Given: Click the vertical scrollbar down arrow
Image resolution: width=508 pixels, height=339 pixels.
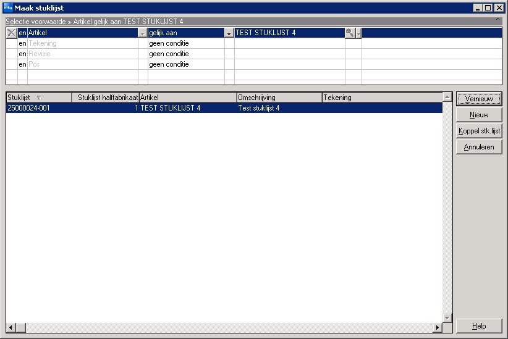Looking at the screenshot, I should tap(447, 318).
